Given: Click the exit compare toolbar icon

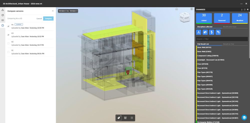Looking at the screenshot, I should point(132,118).
